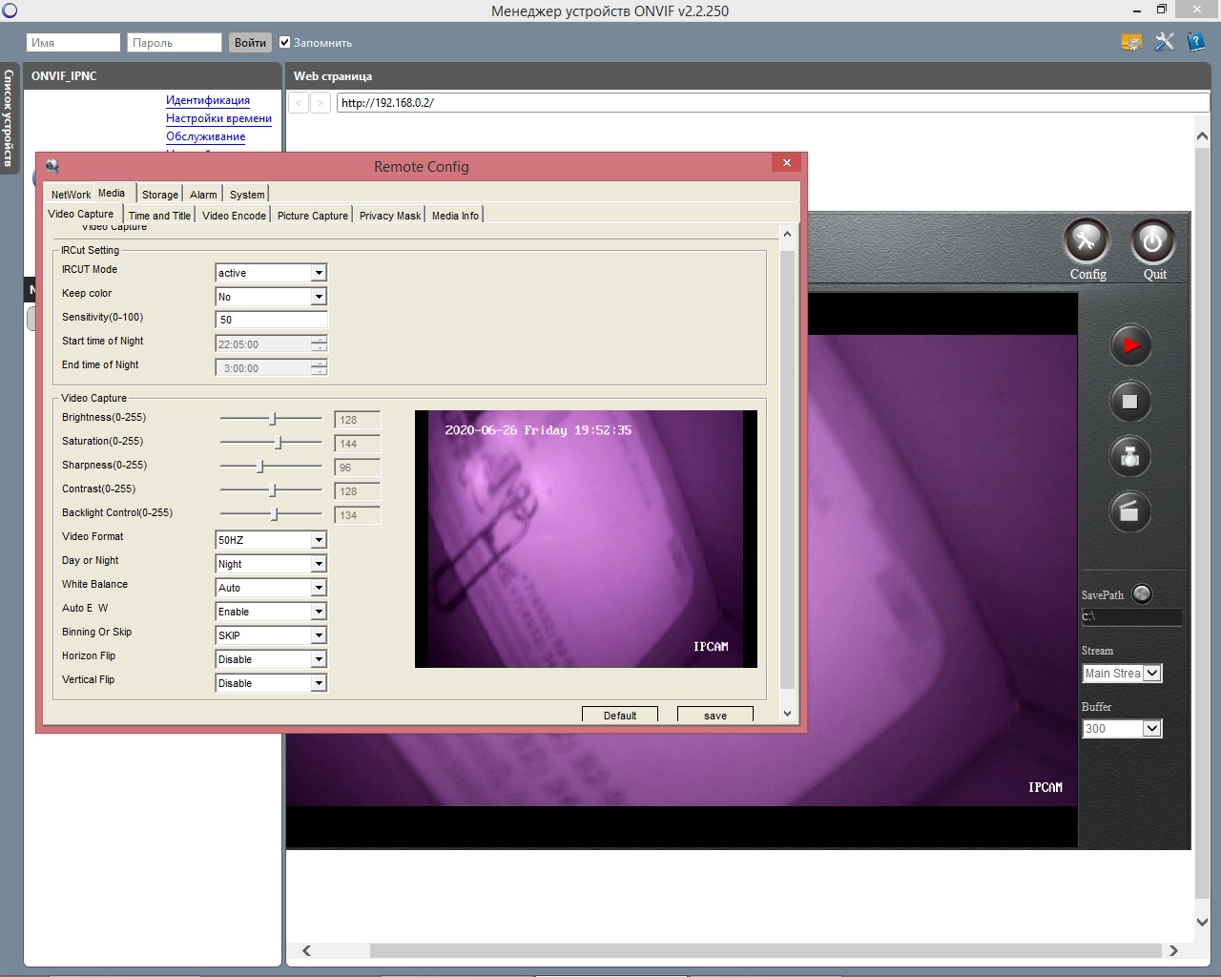Expand the IRCUT Mode dropdown
1221x977 pixels.
pyautogui.click(x=319, y=273)
